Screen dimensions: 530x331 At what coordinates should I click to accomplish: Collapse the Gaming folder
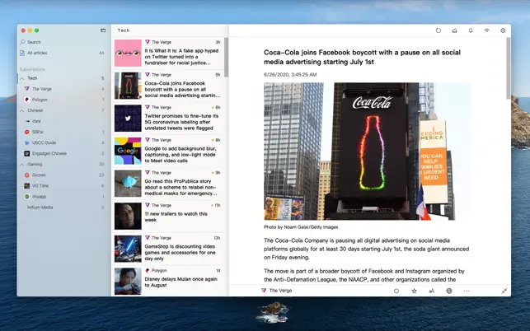[21, 164]
